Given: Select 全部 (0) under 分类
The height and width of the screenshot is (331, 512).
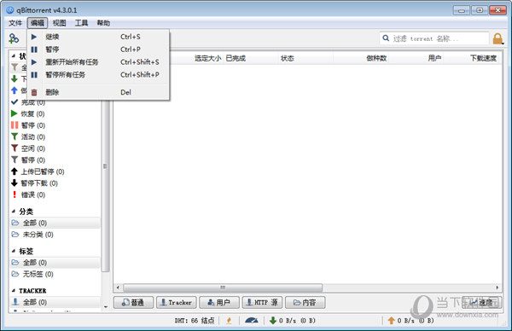Looking at the screenshot, I should 55,223.
